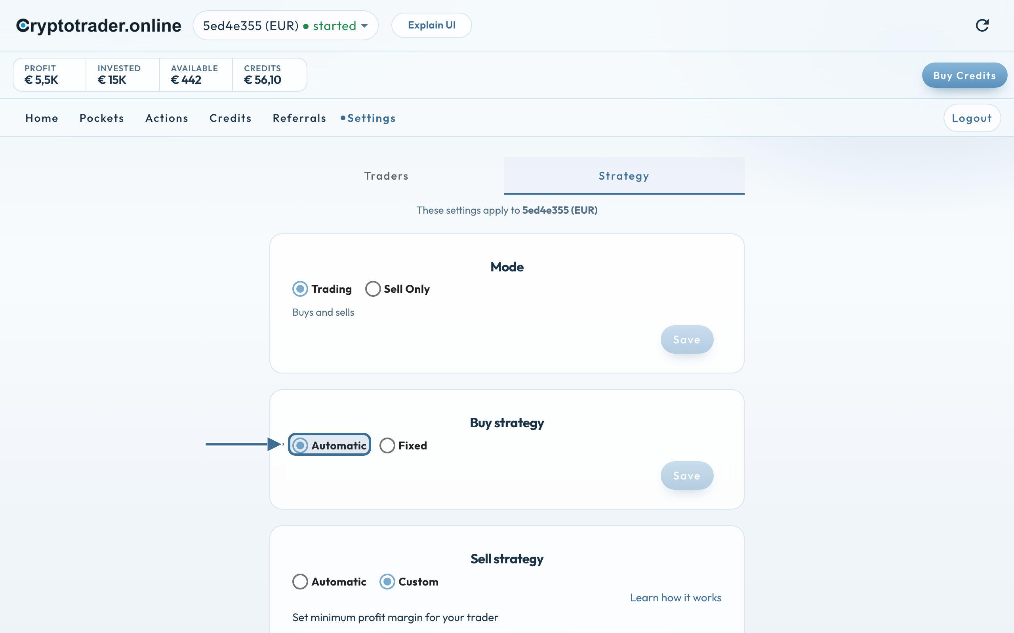Select Automatic under Sell strategy

300,582
